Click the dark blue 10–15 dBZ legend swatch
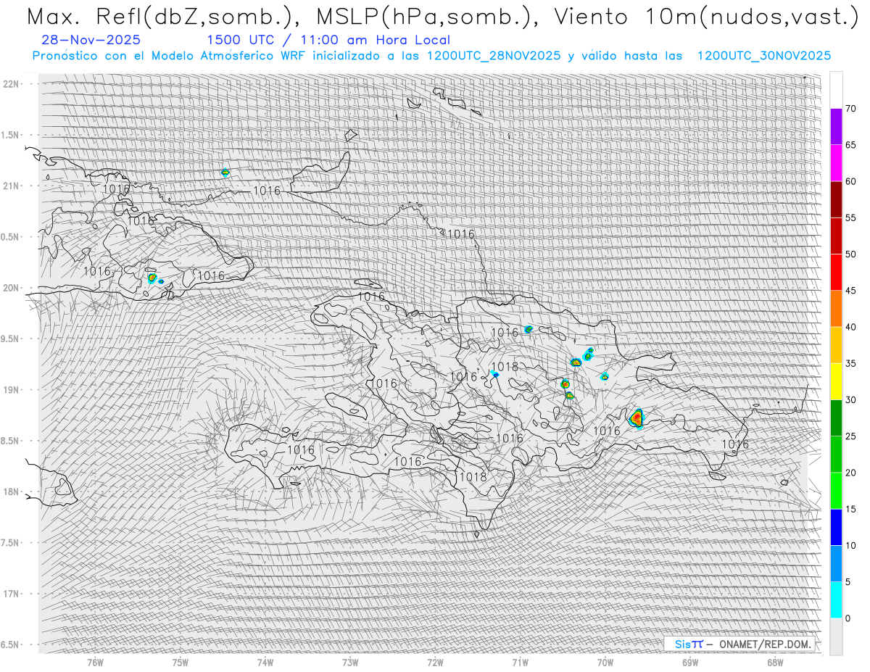870x672 pixels. pos(836,527)
